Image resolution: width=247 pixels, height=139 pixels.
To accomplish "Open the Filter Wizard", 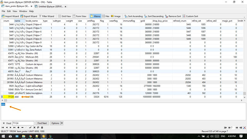I will (46, 16).
